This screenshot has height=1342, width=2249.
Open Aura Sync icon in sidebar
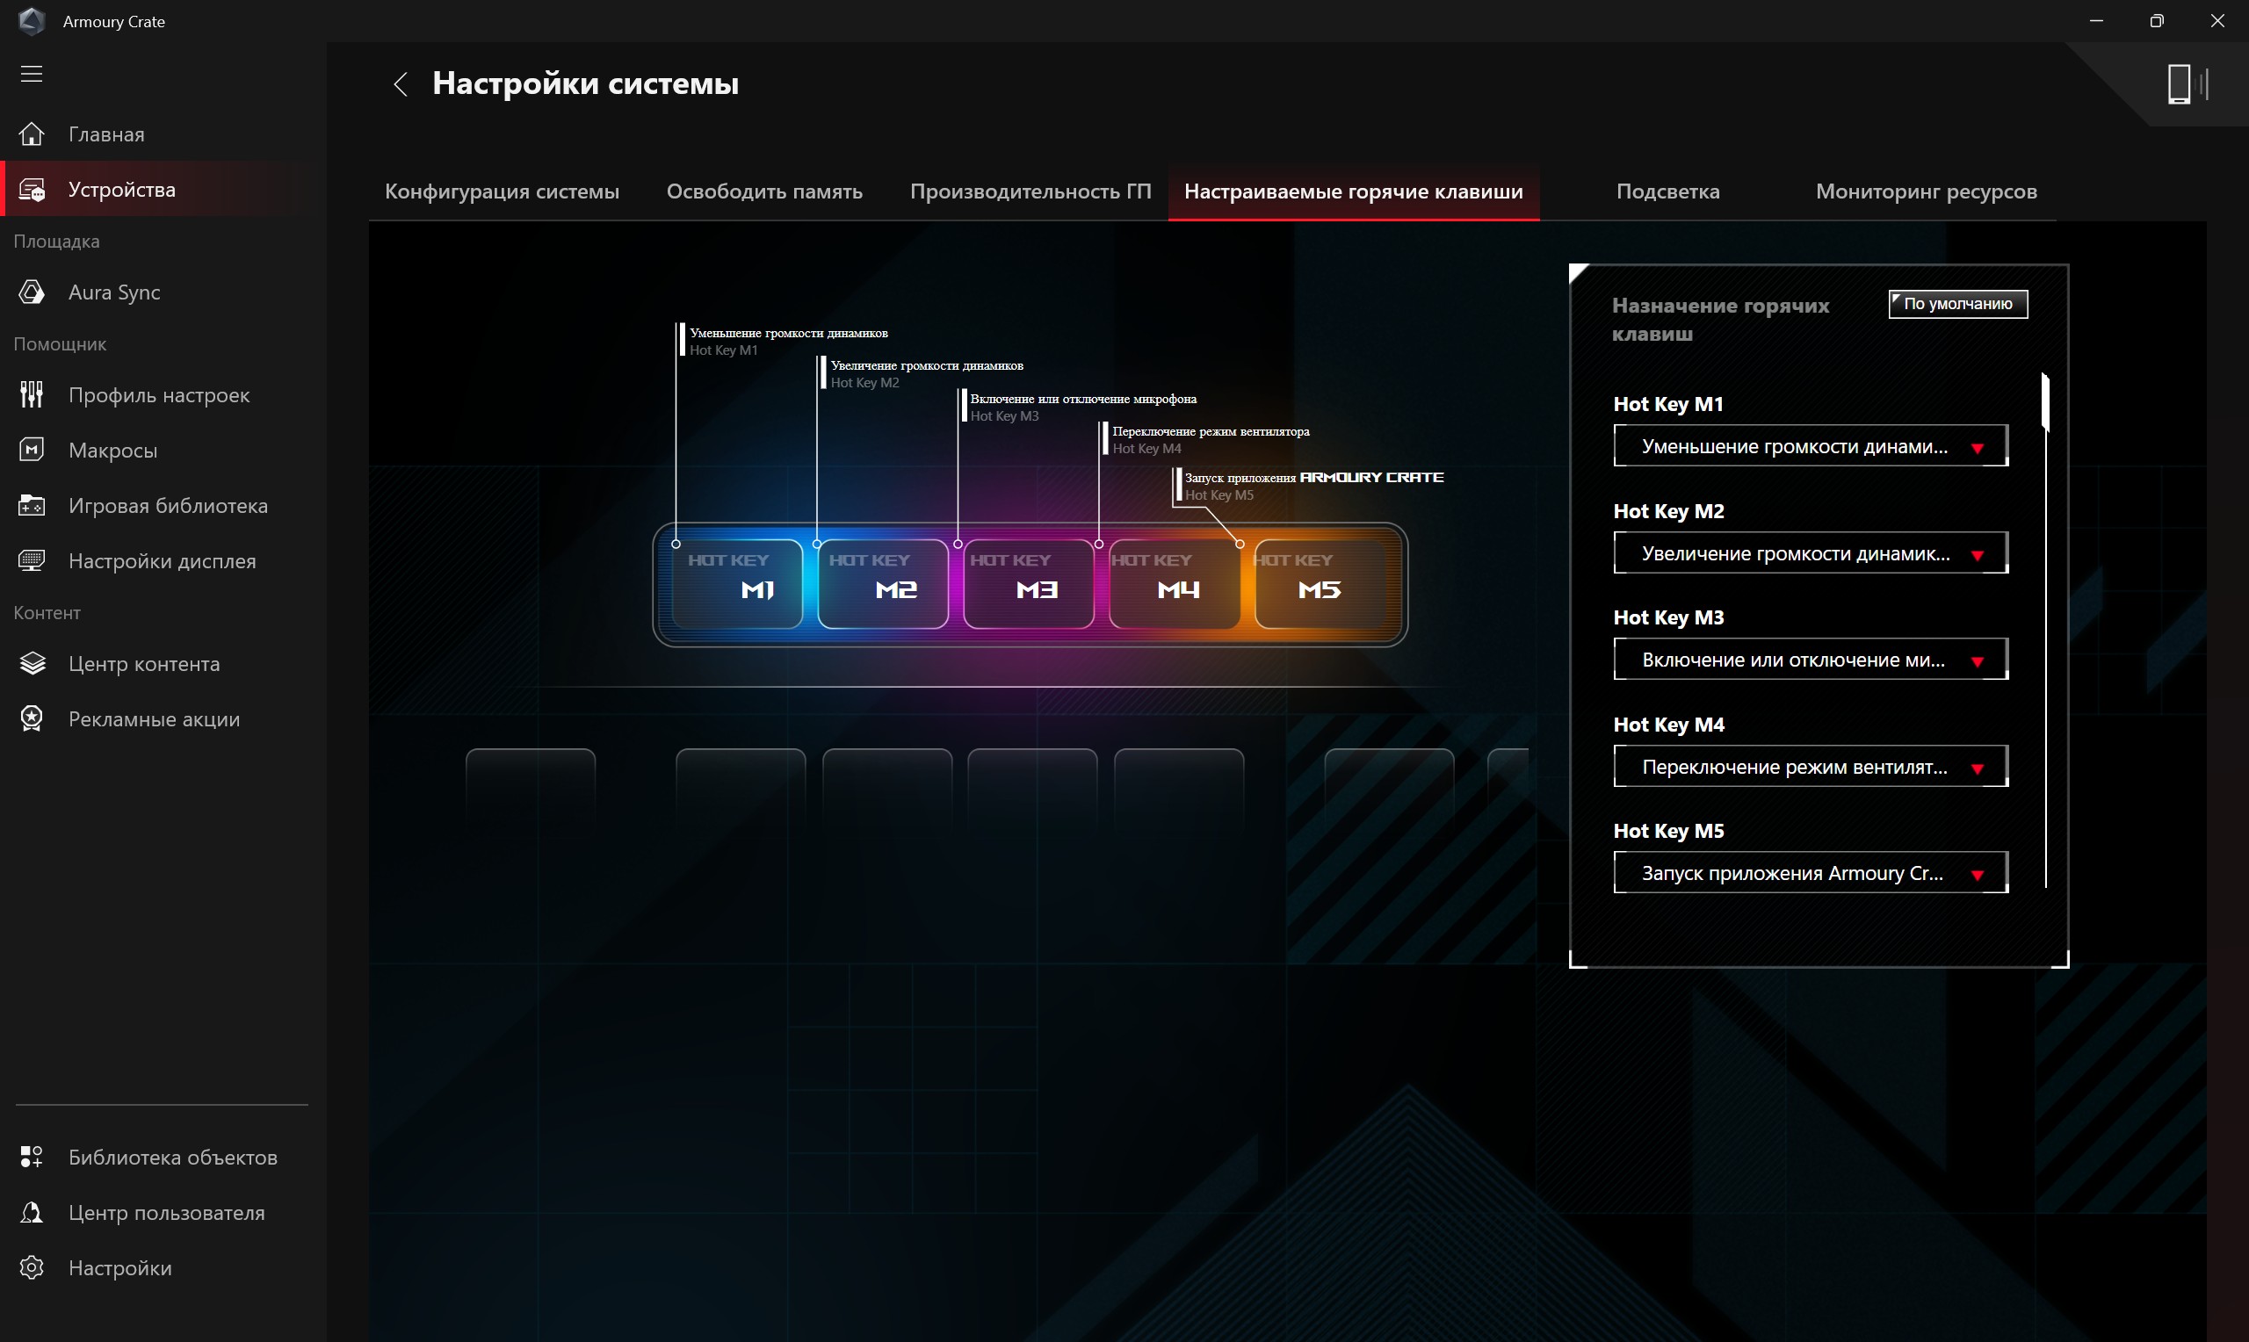(32, 292)
